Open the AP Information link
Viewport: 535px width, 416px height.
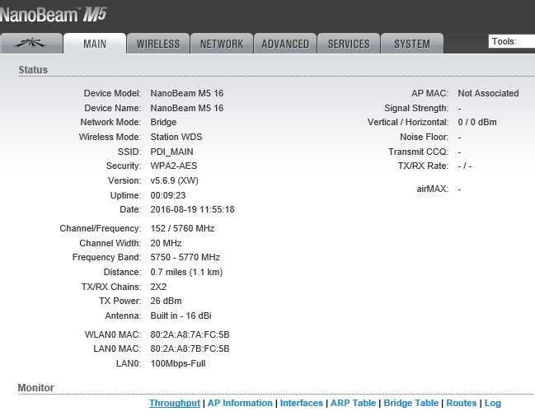240,403
